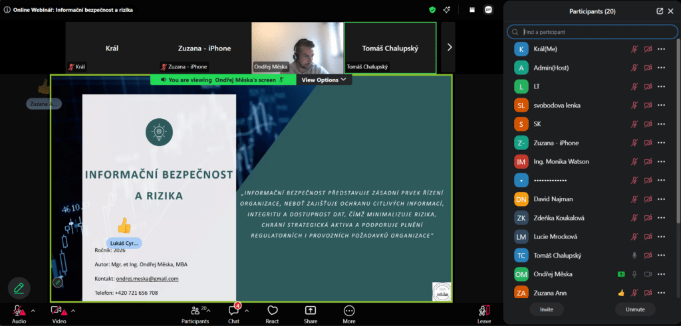
Task: Pop out the Participants panel
Action: pos(660,12)
